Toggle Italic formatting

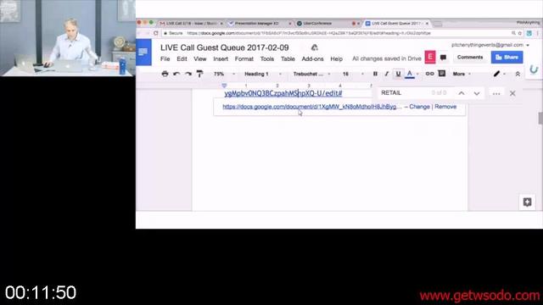pos(387,74)
